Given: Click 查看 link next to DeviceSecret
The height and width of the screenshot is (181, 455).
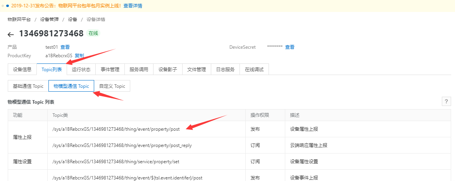Looking at the screenshot, I should 290,47.
